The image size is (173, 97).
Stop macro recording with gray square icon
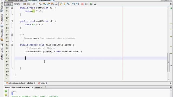pyautogui.click(x=86, y=4)
